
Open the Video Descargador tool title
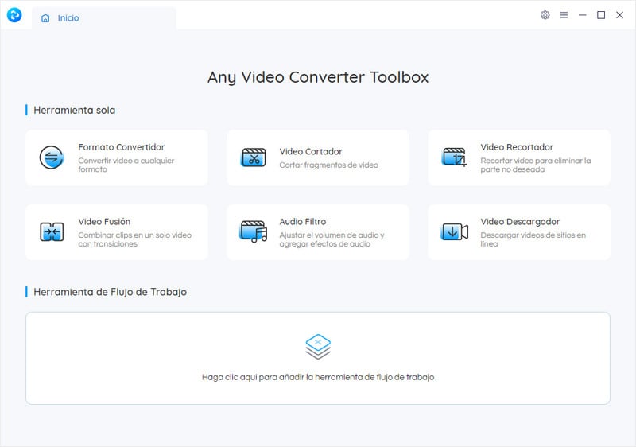[520, 222]
